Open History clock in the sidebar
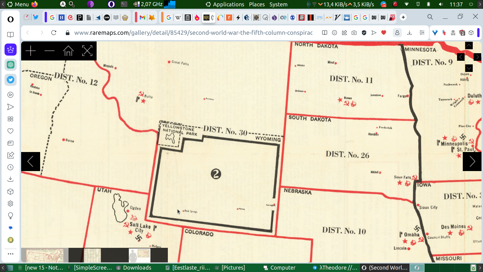Viewport: 483px width, 272px height. [x=11, y=167]
